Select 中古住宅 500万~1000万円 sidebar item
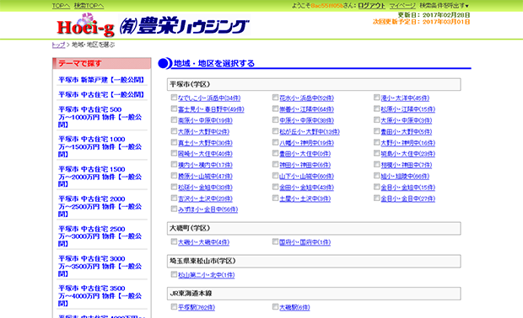This screenshot has height=318, width=523. tap(100, 117)
